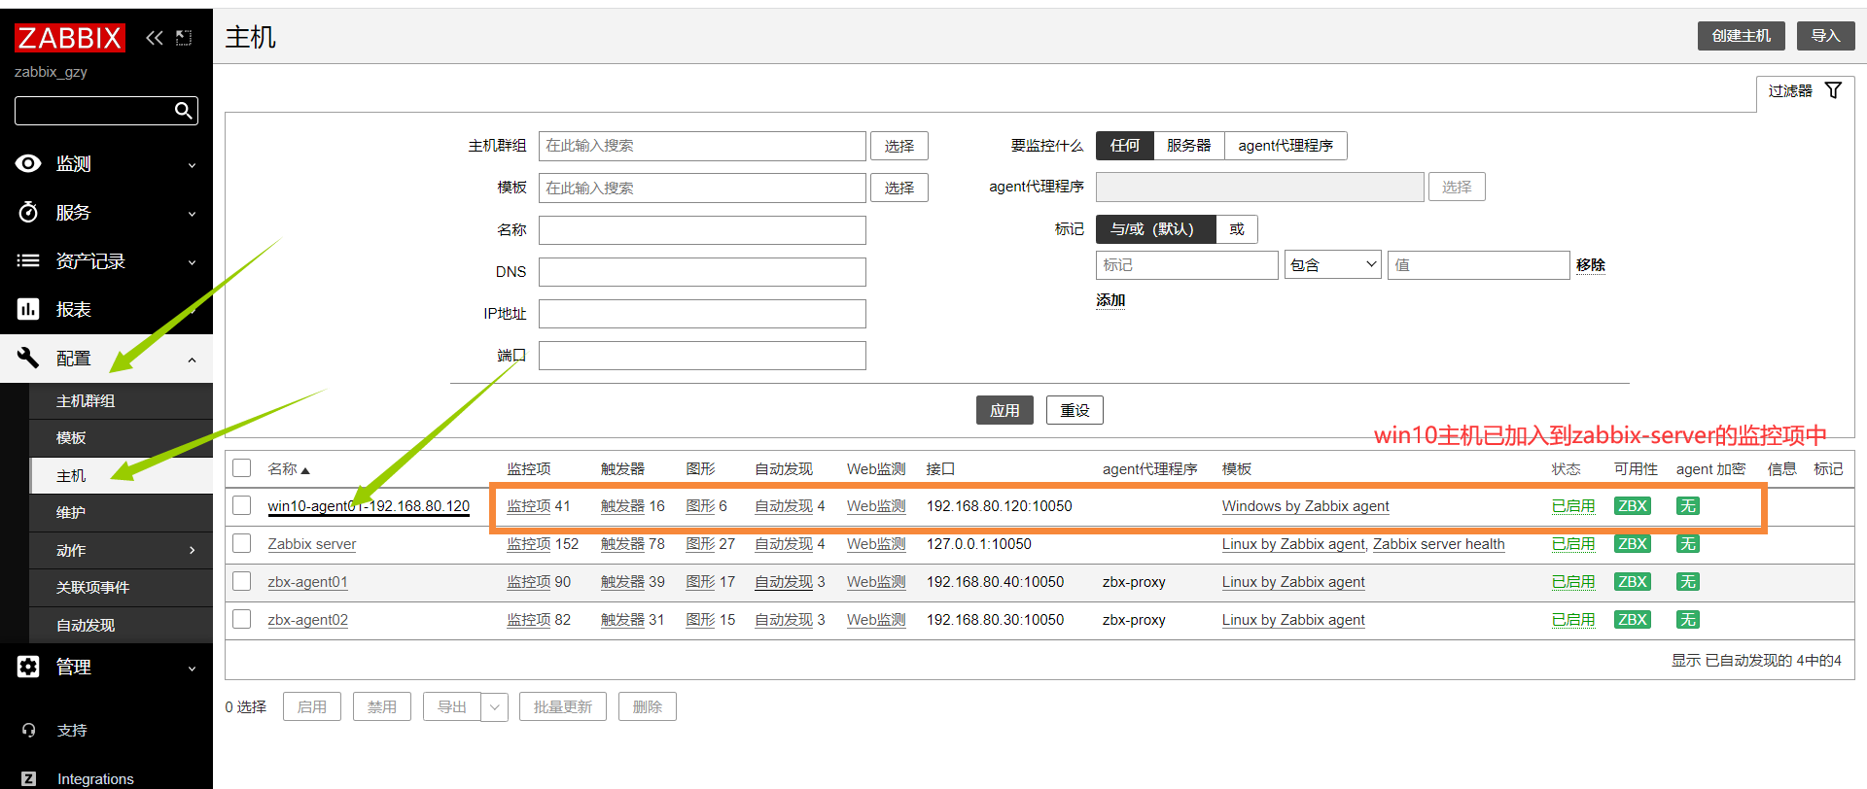This screenshot has height=789, width=1867.
Task: Click ZBX availability badge for zbx-agent01
Action: click(1632, 581)
